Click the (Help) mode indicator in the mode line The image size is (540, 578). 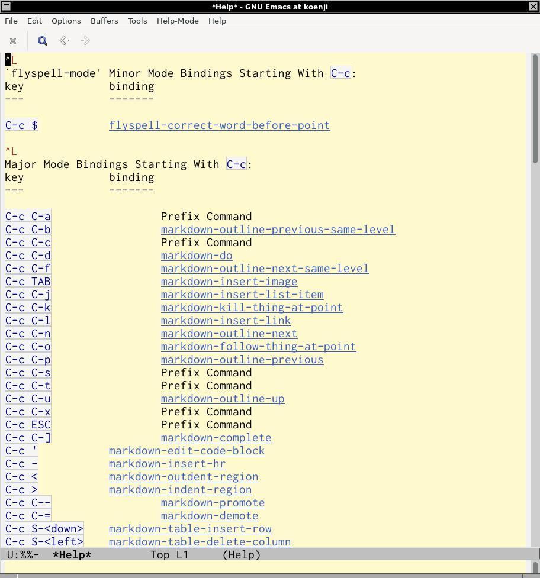click(241, 555)
